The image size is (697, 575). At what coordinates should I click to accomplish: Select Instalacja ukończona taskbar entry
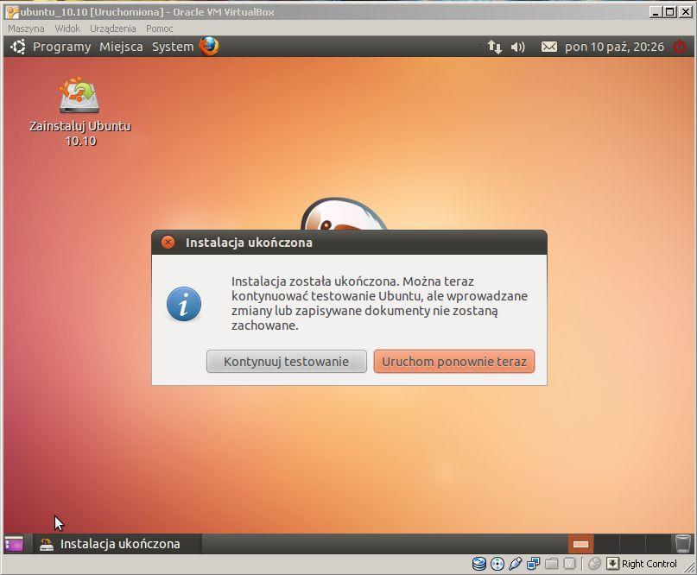click(x=117, y=543)
